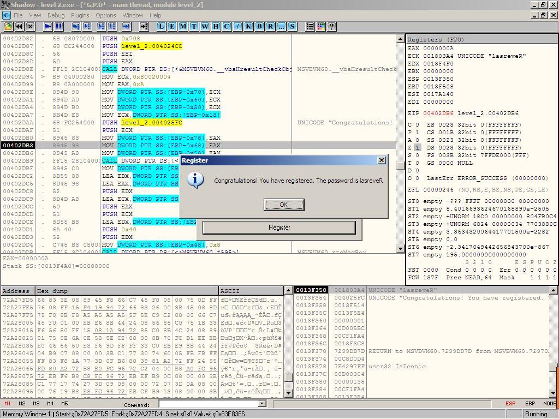Image resolution: width=559 pixels, height=419 pixels.
Task: Open the View menu
Action: (x=35, y=15)
